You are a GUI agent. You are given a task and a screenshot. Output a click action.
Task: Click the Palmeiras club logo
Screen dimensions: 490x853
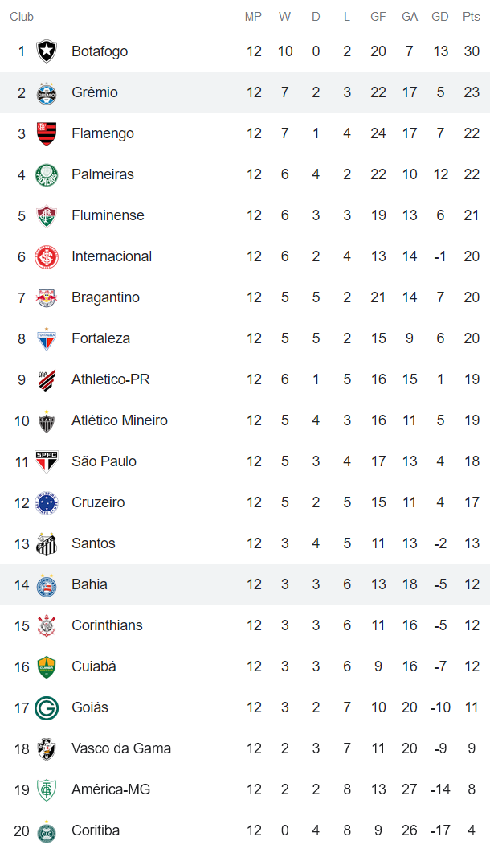tap(47, 174)
